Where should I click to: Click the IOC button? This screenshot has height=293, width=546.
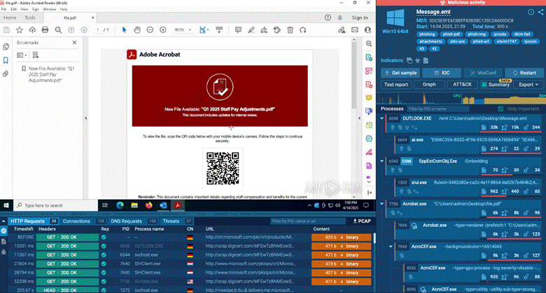point(442,73)
